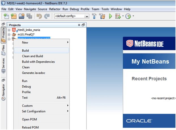Image resolution: width=176 pixels, height=130 pixels.
Task: Click the Undo arrow icon
Action: pyautogui.click(x=39, y=16)
